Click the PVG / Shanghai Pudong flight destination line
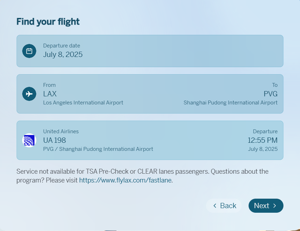The width and height of the screenshot is (300, 231). (x=98, y=149)
